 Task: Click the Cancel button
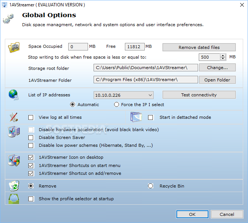point(227,214)
